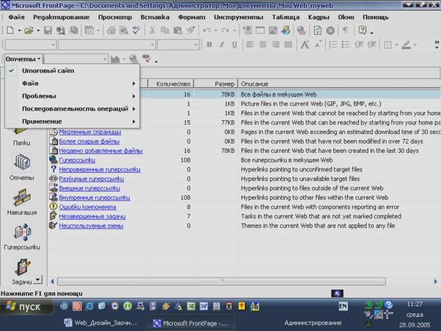Screen dimensions: 441x331
Task: Open the Редактирование menu
Action: point(62,17)
